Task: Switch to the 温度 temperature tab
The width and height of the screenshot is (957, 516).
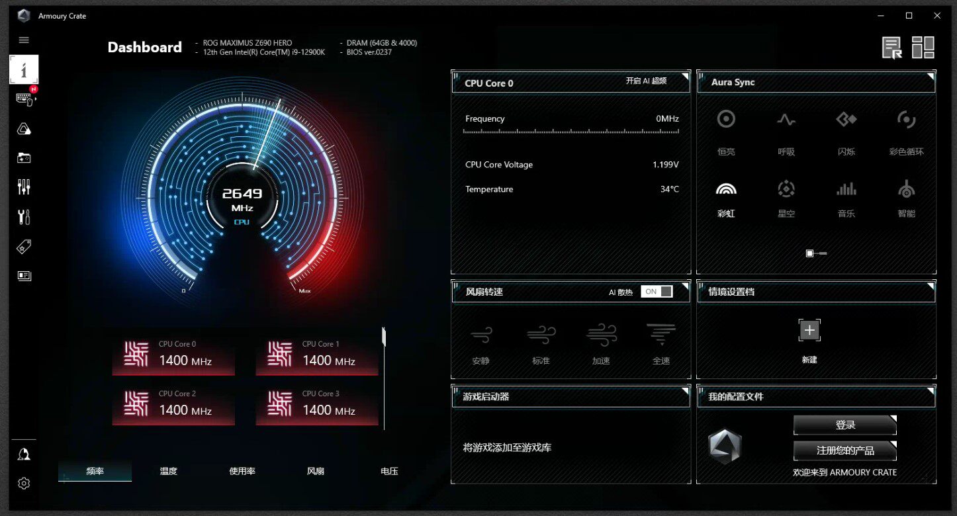Action: point(169,471)
